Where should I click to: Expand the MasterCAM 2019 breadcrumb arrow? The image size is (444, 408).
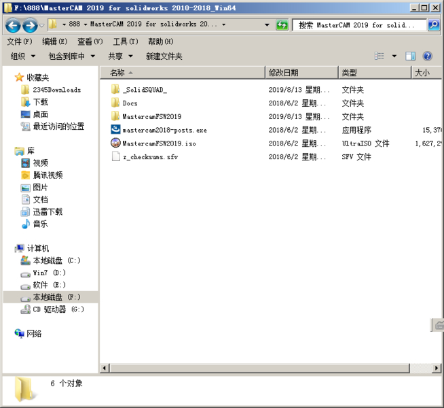tap(224, 24)
